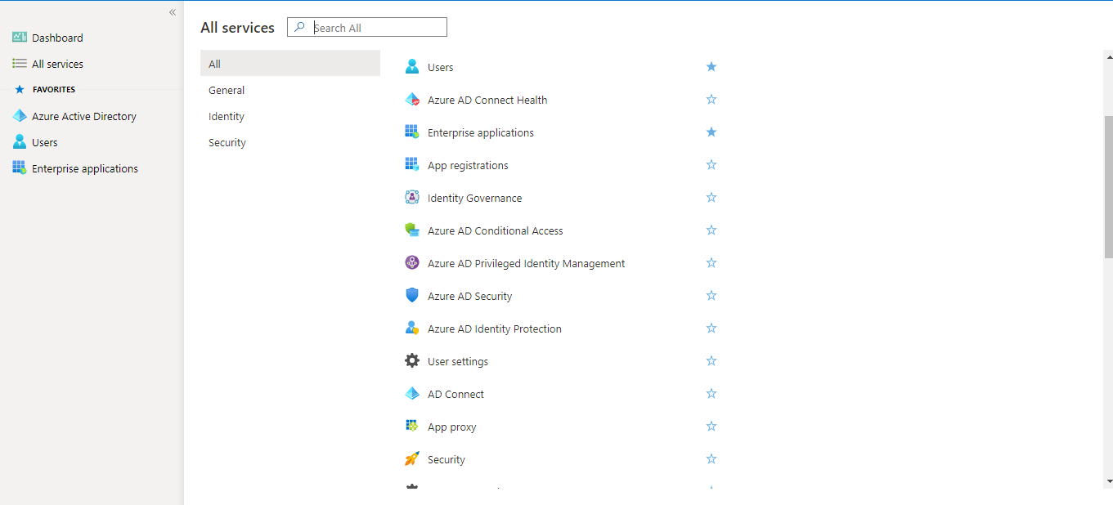Click the AD Connect icon

(412, 394)
